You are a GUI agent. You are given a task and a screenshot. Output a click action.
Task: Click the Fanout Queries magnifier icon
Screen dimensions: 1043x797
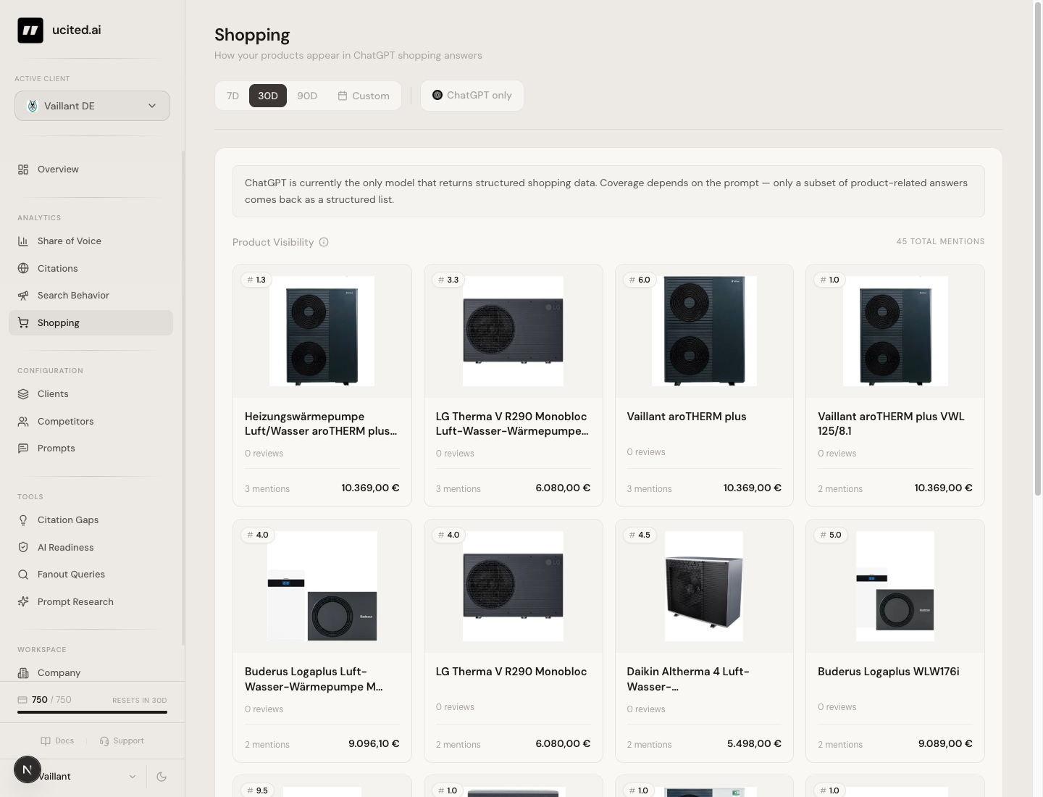tap(23, 575)
